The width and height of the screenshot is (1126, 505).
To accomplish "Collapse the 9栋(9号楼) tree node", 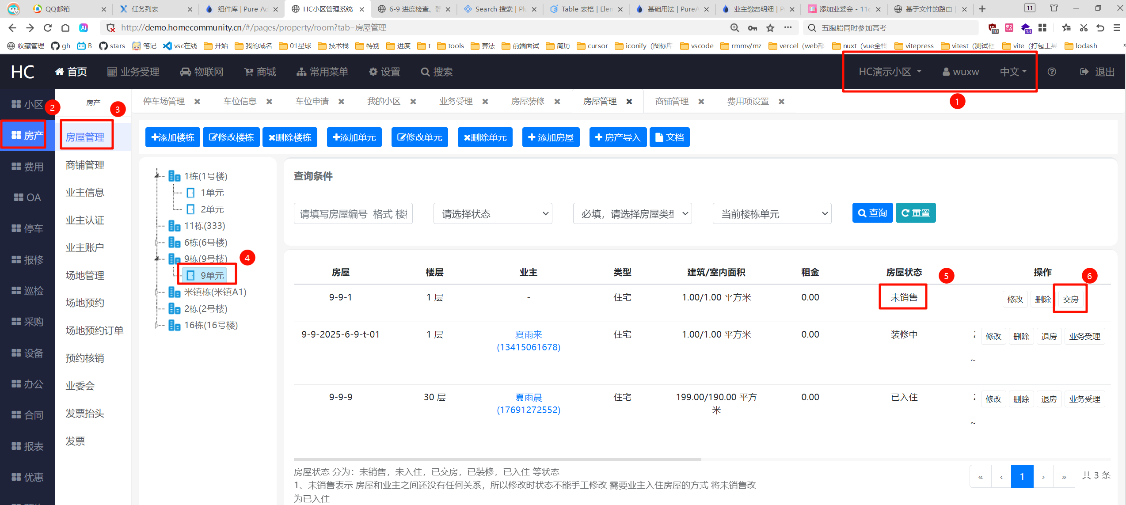I will pos(156,258).
